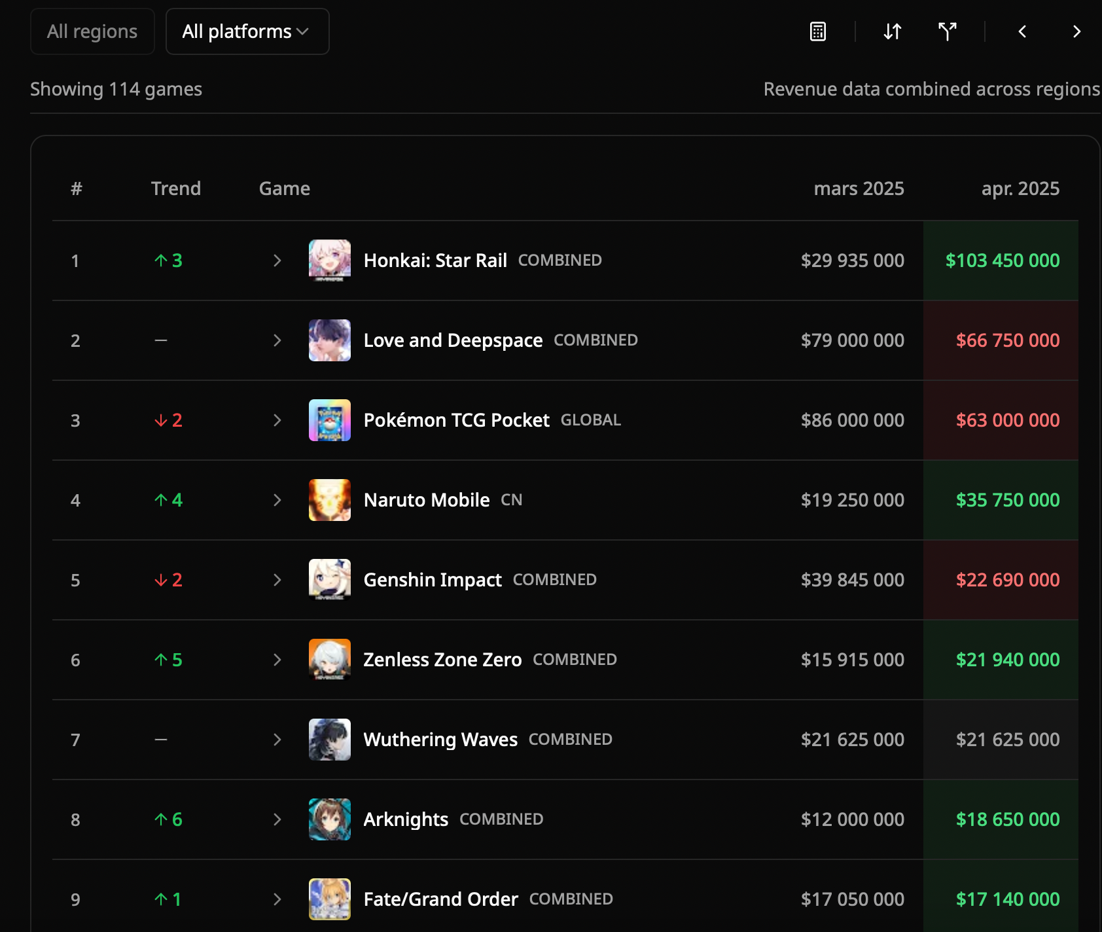Expand the Honkai: Star Rail row
1102x932 pixels.
pyautogui.click(x=277, y=260)
